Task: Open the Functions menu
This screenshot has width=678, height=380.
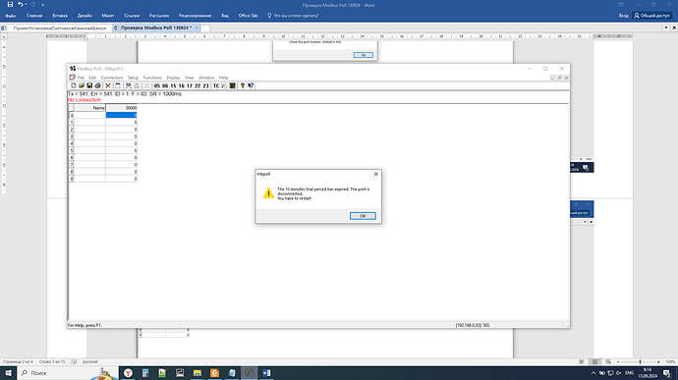Action: coord(152,78)
